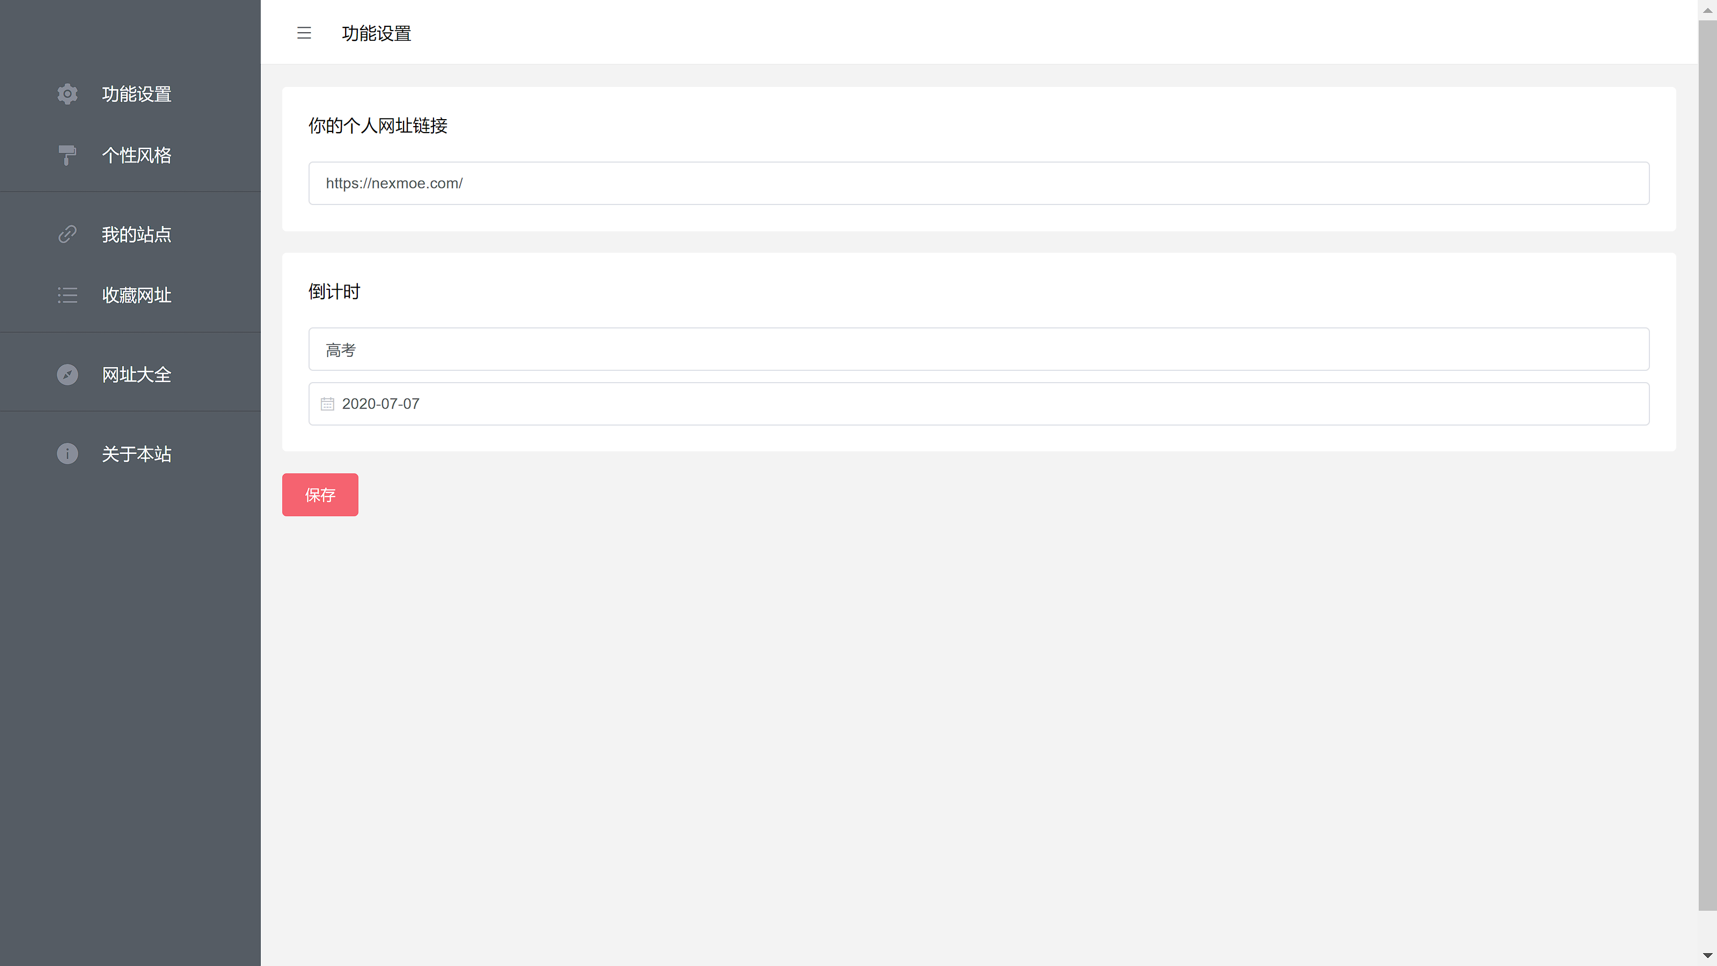Go to 我的站点 page
The image size is (1717, 966).
point(136,234)
